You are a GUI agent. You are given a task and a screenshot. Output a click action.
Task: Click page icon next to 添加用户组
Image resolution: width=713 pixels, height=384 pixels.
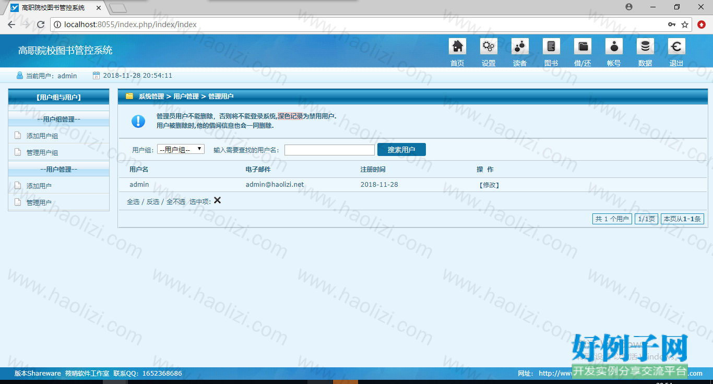(18, 136)
